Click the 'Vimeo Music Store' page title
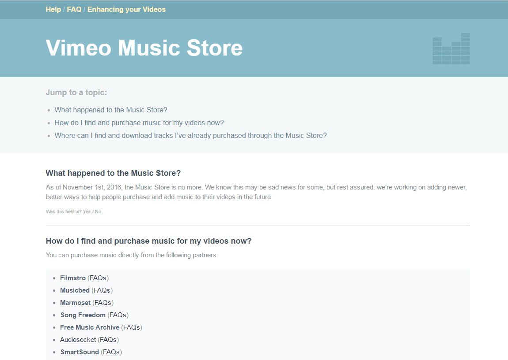508x360 pixels. tap(144, 48)
